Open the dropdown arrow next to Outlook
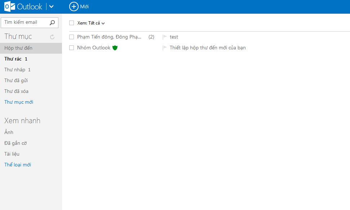Image resolution: width=350 pixels, height=210 pixels. (x=51, y=6)
